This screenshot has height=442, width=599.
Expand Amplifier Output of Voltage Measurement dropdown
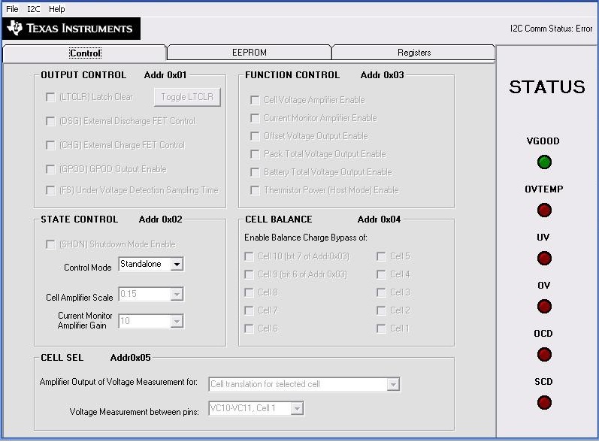[x=392, y=384]
